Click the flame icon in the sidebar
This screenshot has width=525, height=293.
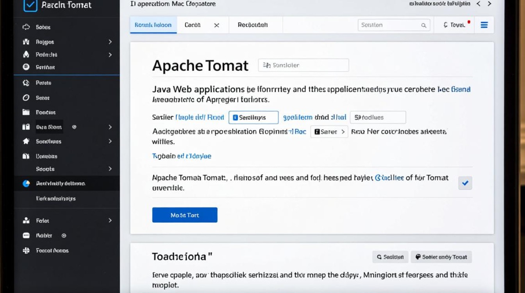26,55
